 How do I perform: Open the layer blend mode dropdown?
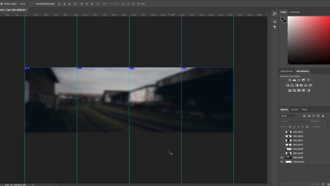(294, 121)
